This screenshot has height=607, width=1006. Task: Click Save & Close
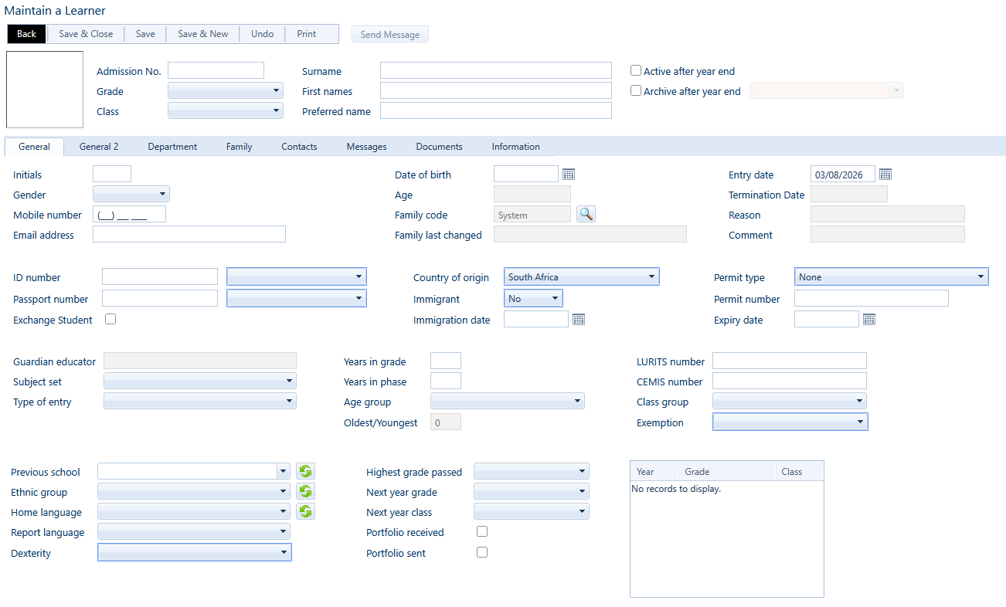click(x=86, y=34)
